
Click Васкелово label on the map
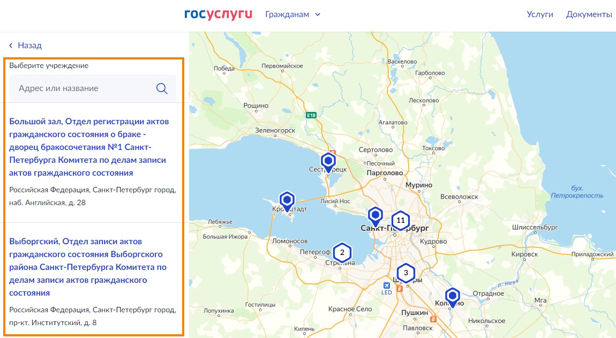(x=402, y=62)
